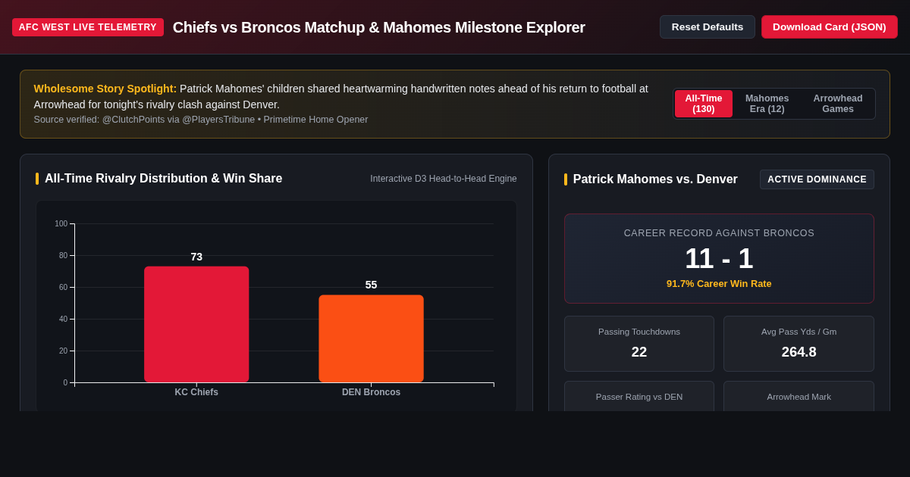Switch to Mahomes Era (12) tab
Image resolution: width=910 pixels, height=477 pixels.
point(767,104)
